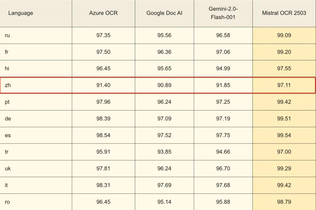The height and width of the screenshot is (210, 316).
Task: Select the ru language cell
Action: coord(7,35)
